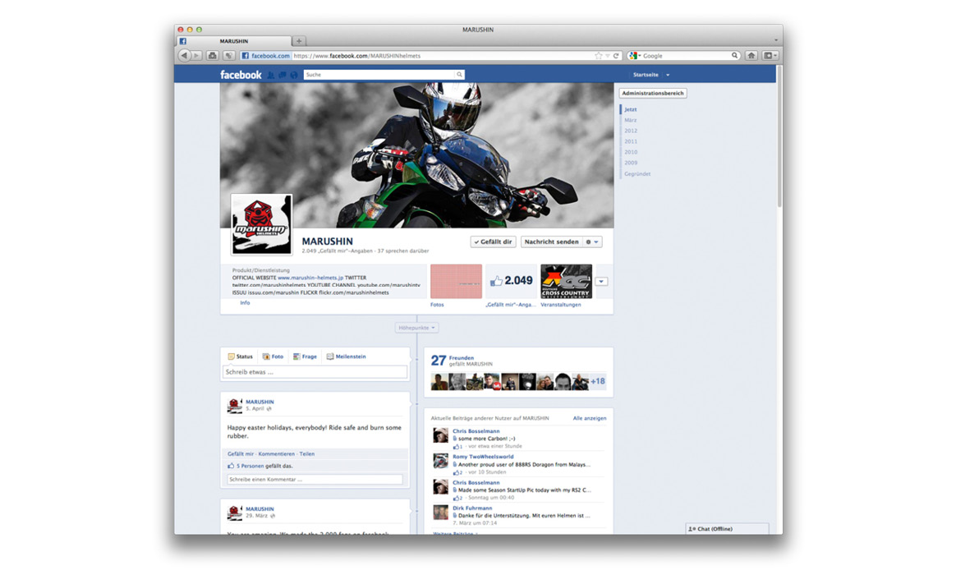956x575 pixels.
Task: Open Romy TwoWheelsworld profile link
Action: [x=483, y=457]
